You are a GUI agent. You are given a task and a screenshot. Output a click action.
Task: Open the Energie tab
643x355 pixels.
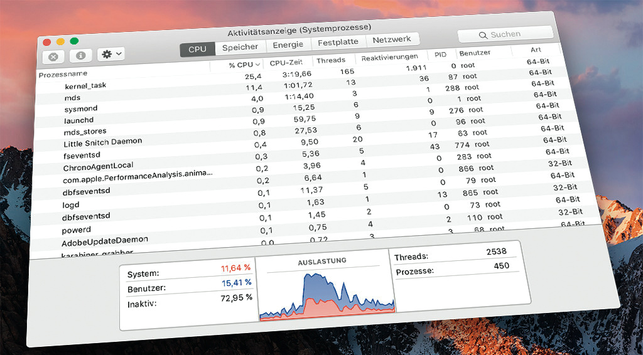point(288,45)
